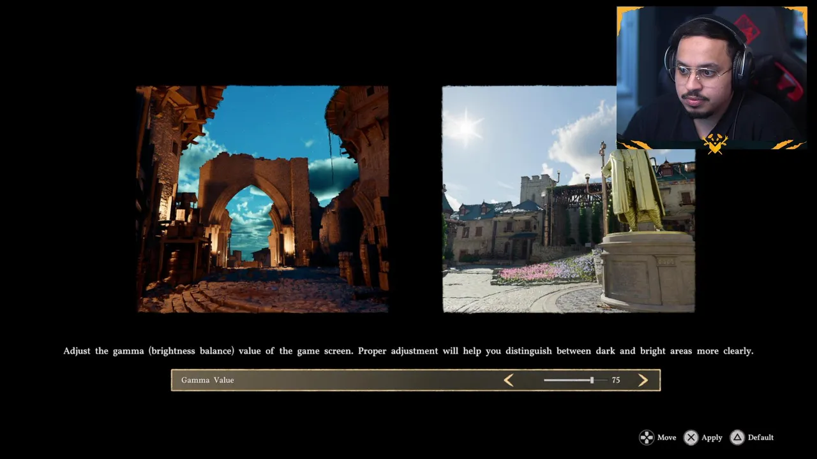The height and width of the screenshot is (459, 817).
Task: Click the Apply label
Action: coord(712,437)
